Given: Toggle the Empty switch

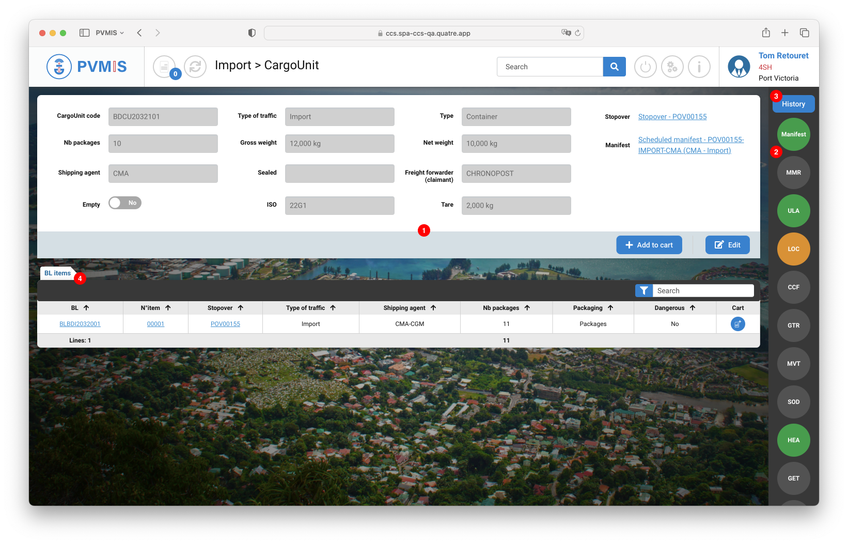Looking at the screenshot, I should (125, 203).
